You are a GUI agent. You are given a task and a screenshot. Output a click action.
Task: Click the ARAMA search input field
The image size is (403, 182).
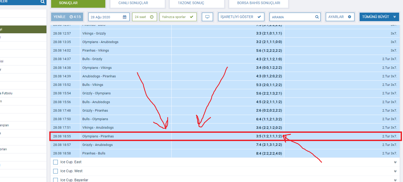click(x=295, y=17)
